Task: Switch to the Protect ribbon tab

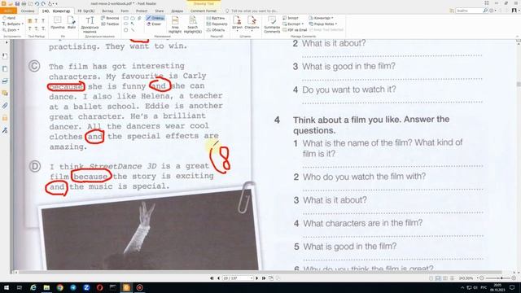Action: click(142, 11)
